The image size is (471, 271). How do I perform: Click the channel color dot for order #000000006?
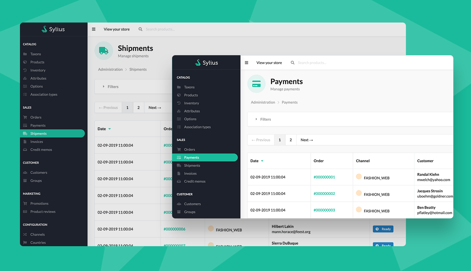tap(211, 229)
